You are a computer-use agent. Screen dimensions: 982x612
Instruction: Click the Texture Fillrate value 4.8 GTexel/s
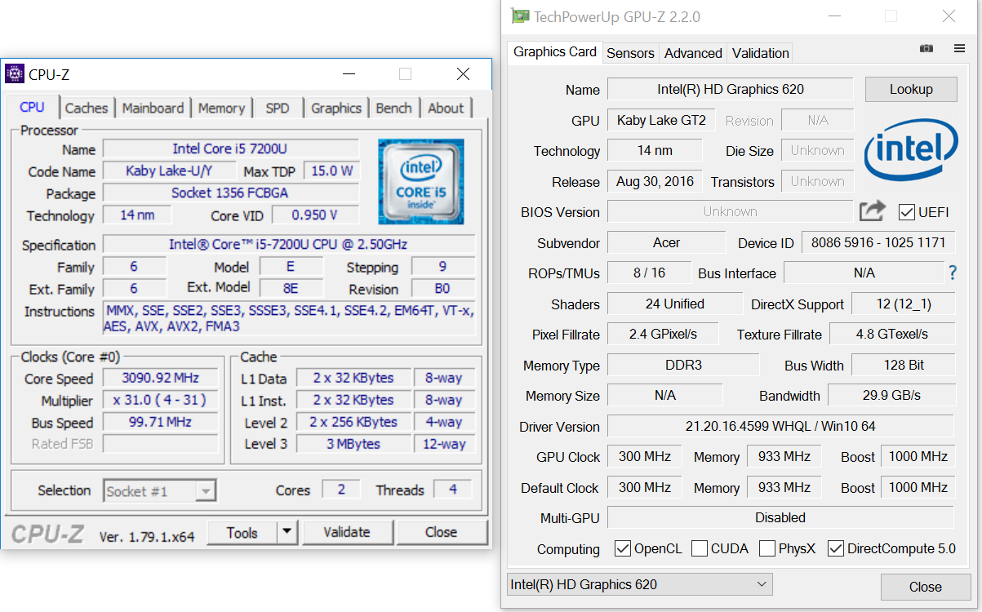click(x=892, y=334)
